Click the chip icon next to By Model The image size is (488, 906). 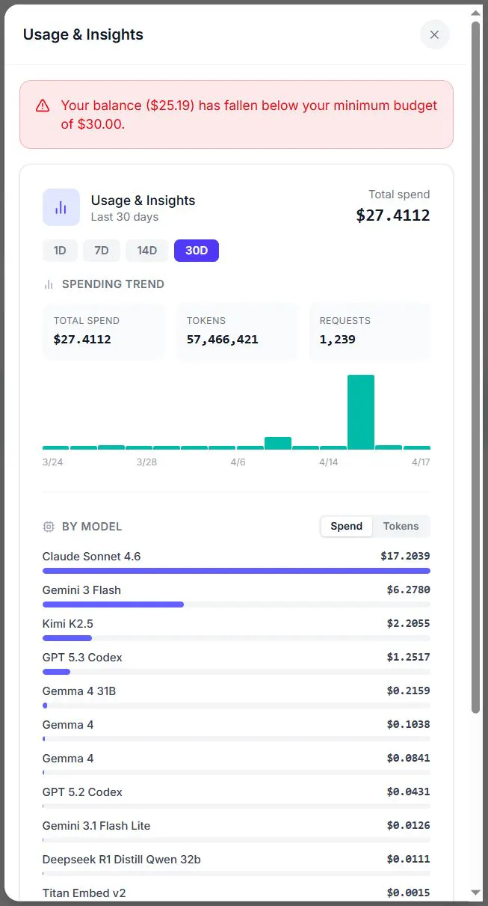(x=49, y=527)
